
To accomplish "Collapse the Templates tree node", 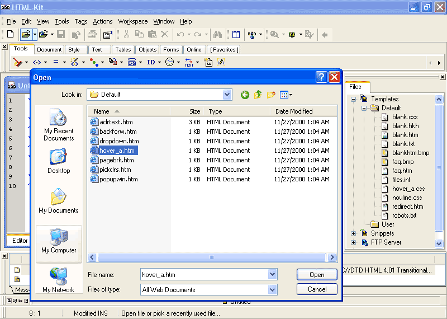I will (353, 99).
